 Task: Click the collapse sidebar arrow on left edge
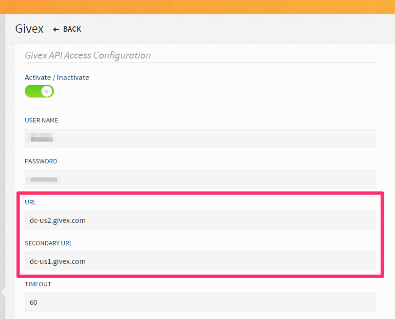[x=3, y=293]
